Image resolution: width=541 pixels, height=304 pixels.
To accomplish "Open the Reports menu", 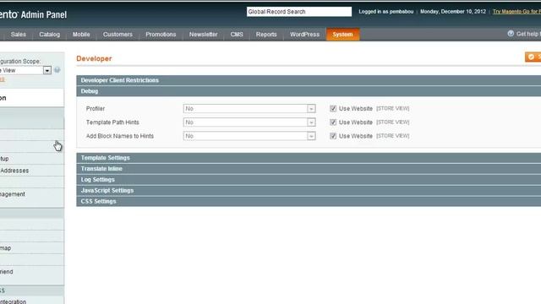I will [266, 35].
